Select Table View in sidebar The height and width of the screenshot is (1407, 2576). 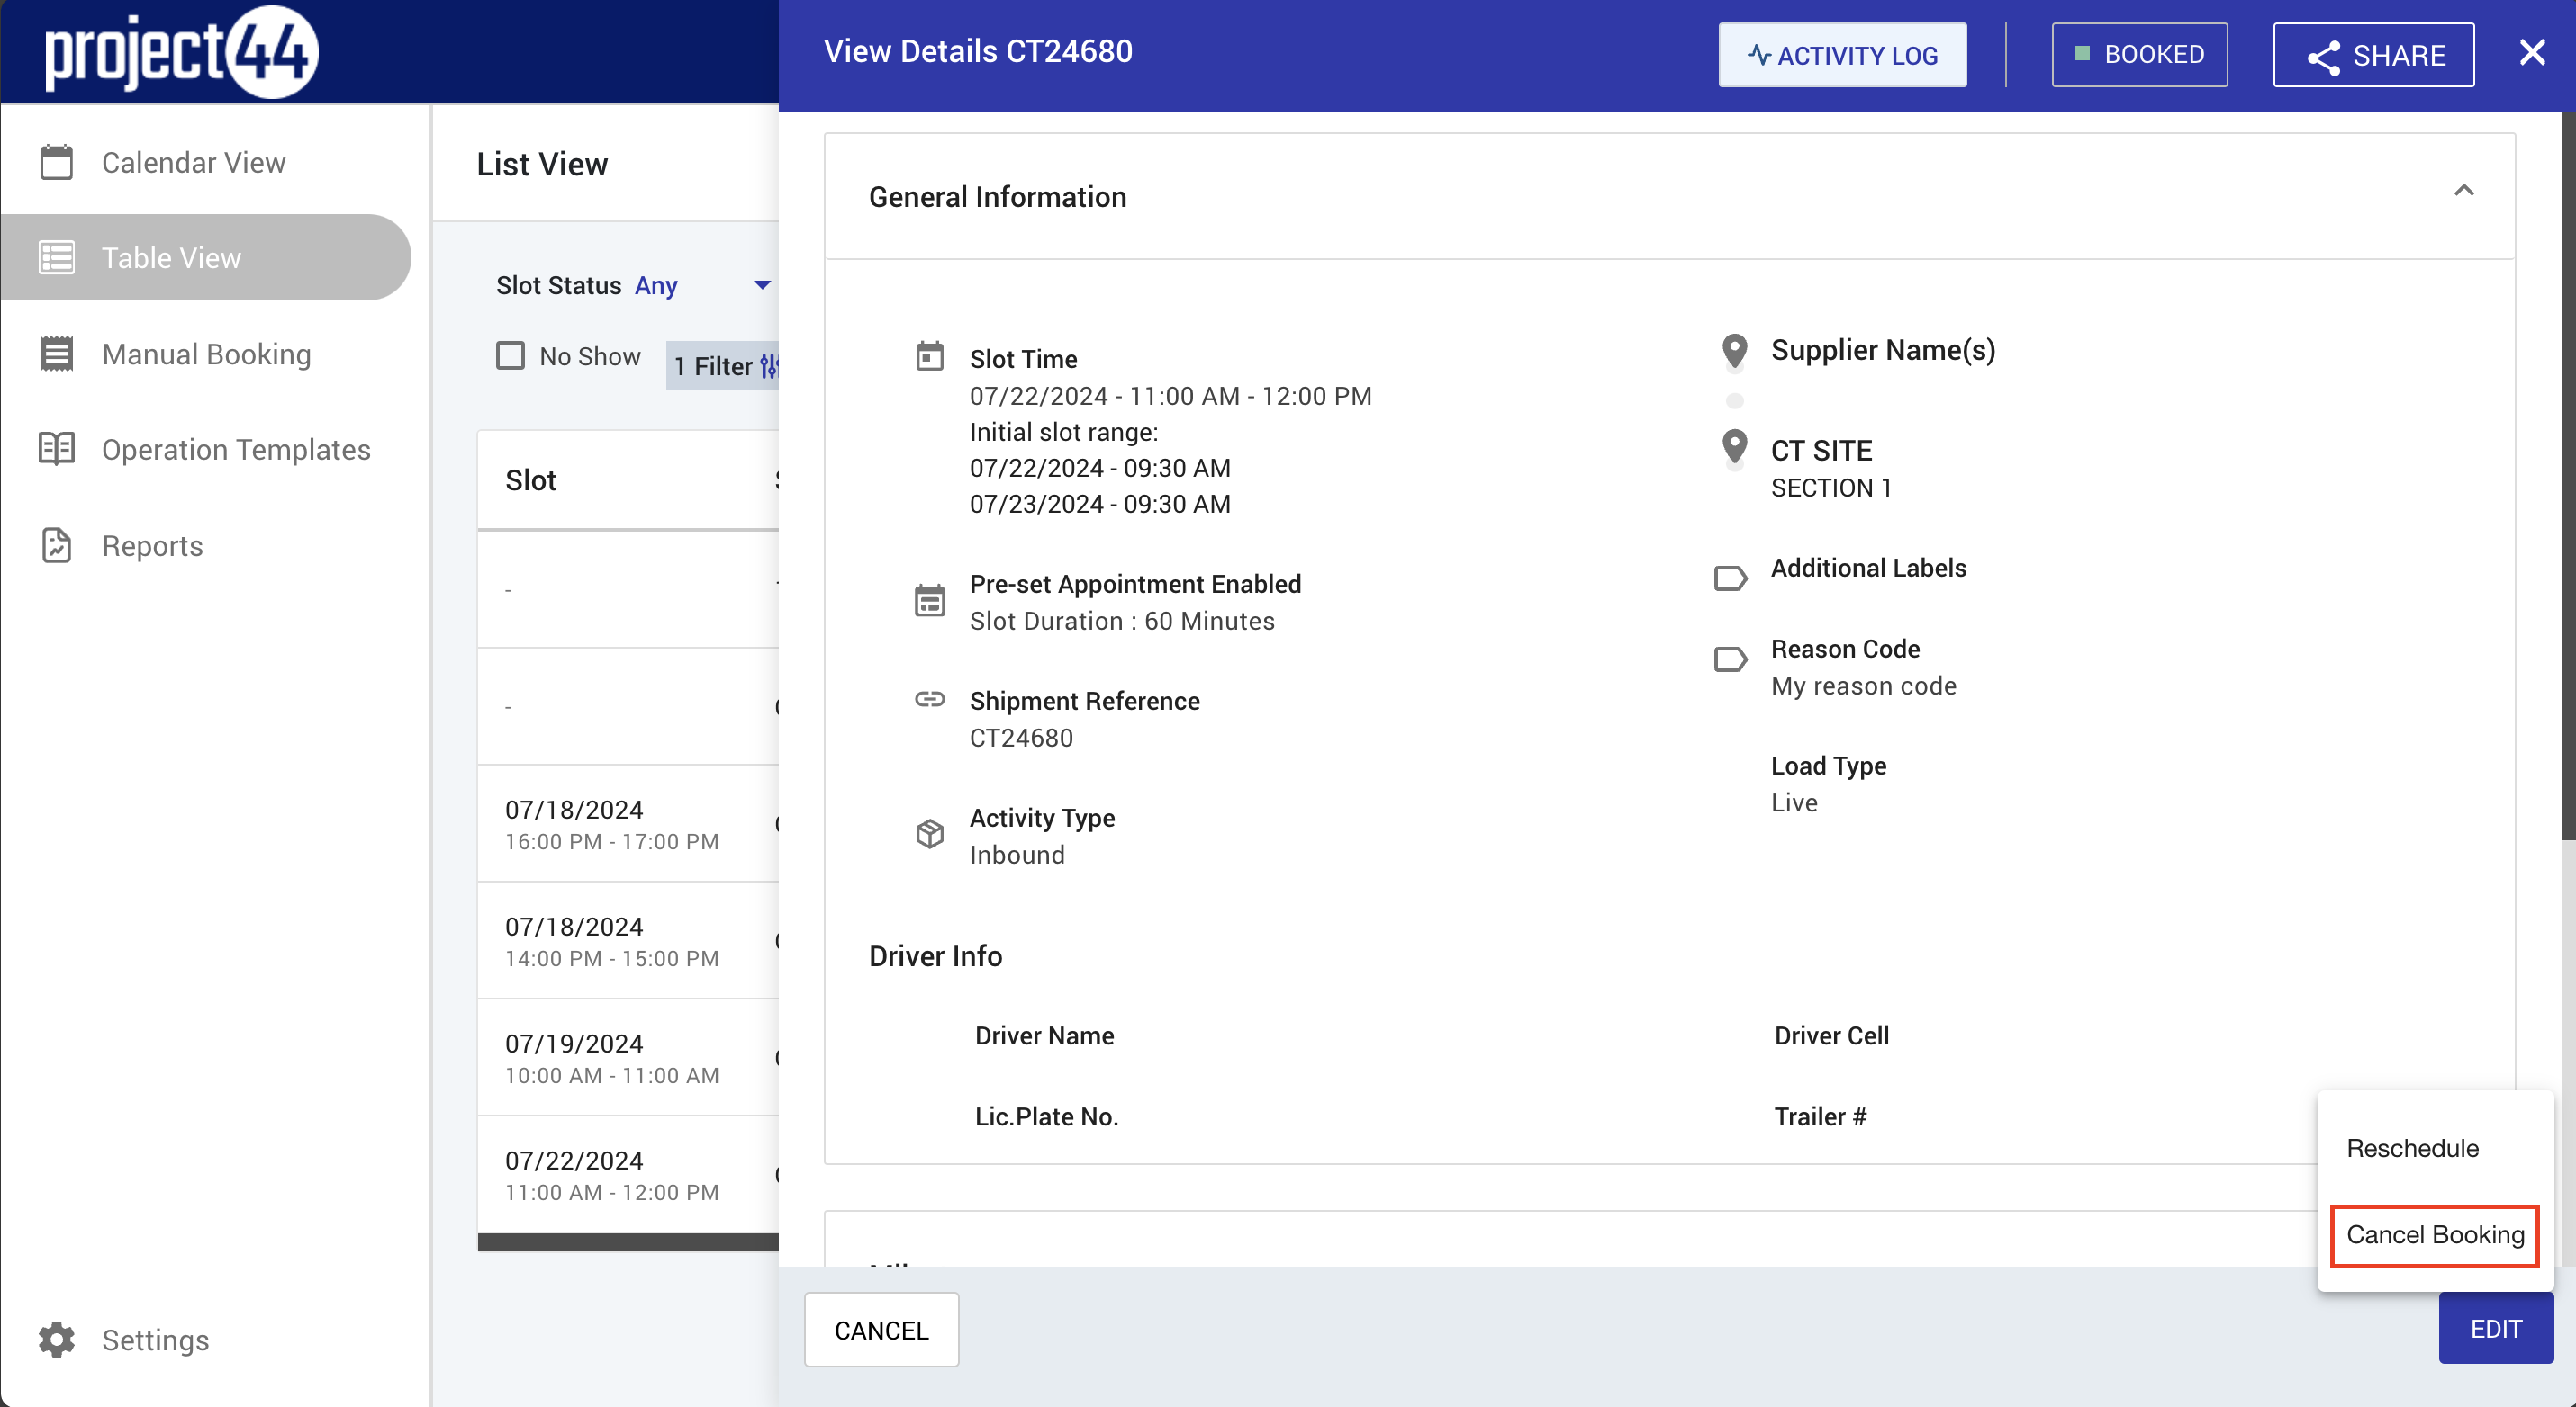click(206, 256)
